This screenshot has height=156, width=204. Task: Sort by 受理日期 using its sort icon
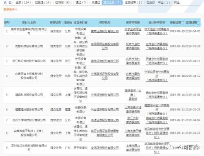click(198, 23)
